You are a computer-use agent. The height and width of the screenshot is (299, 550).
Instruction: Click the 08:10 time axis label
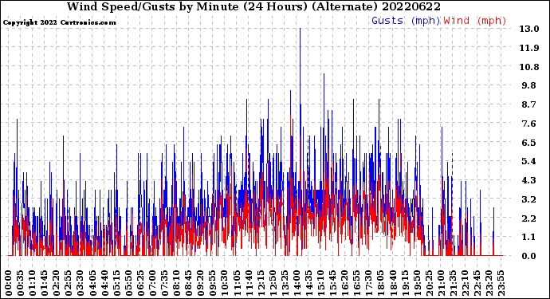click(177, 283)
